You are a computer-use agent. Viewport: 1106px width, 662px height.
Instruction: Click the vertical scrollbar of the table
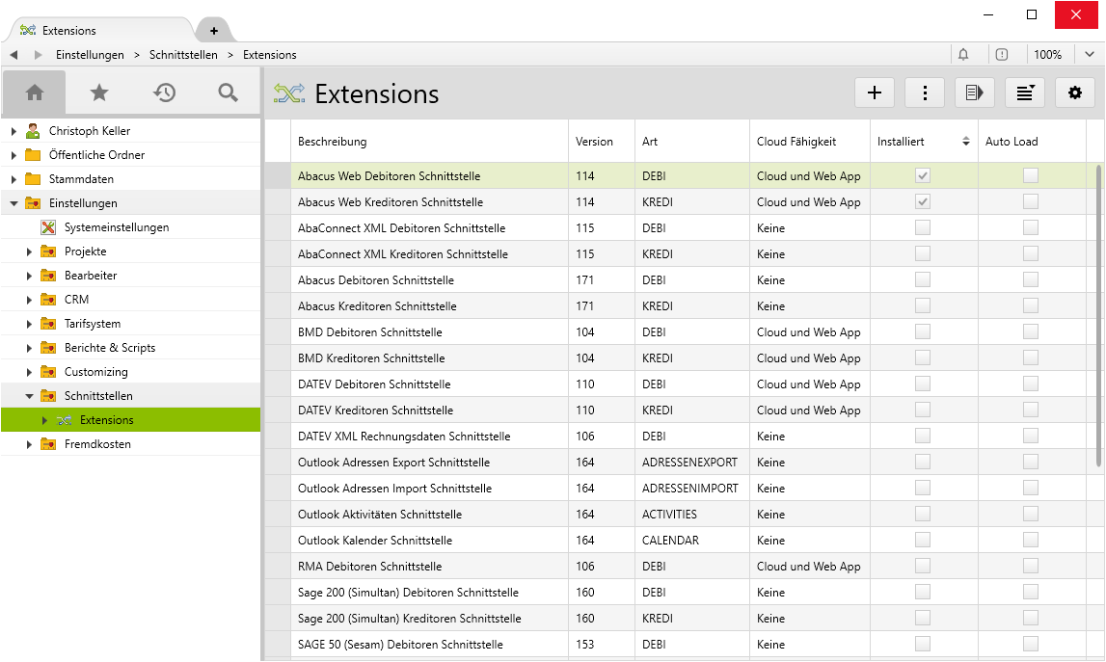(x=1098, y=308)
